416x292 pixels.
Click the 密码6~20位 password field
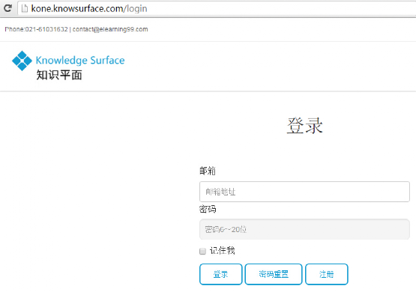pos(304,229)
